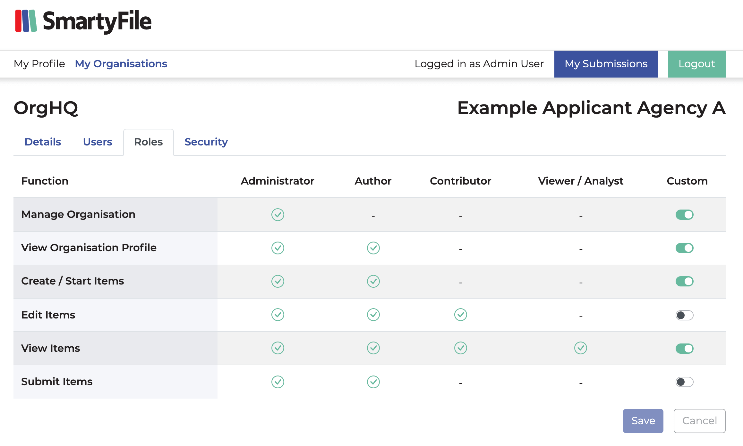The image size is (743, 446).
Task: Click the Contributor checkmark for View Items
Action: tap(460, 348)
